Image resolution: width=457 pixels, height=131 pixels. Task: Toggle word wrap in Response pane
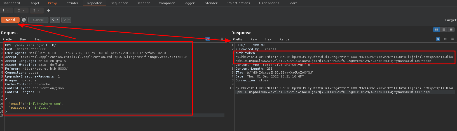(x=438, y=39)
